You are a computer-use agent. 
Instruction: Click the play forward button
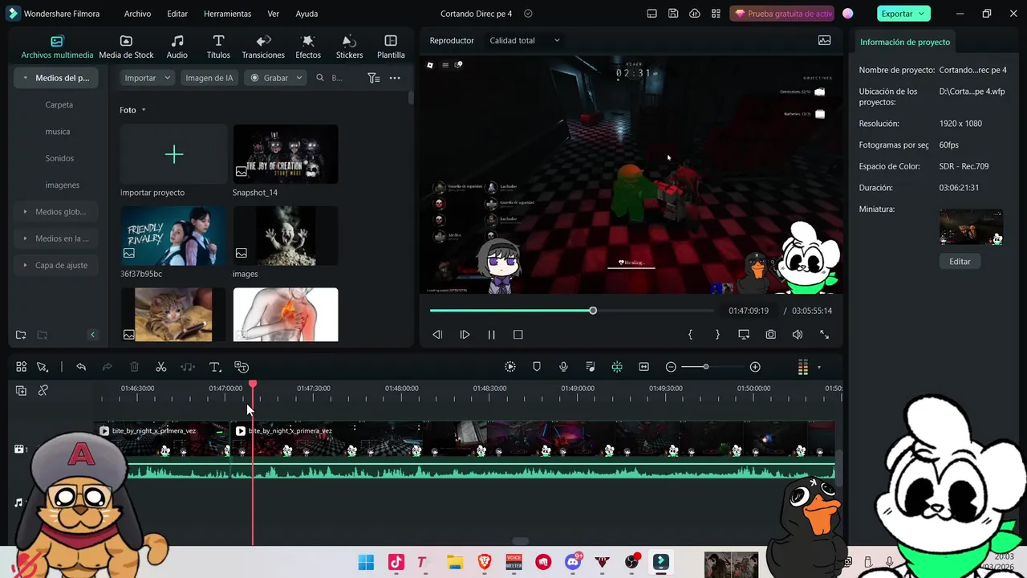465,335
